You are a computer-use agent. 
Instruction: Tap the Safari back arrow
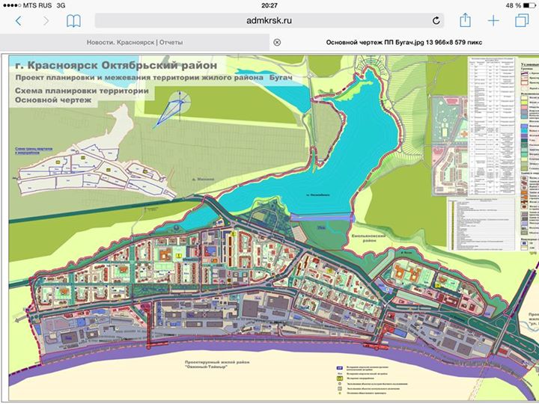(x=18, y=21)
